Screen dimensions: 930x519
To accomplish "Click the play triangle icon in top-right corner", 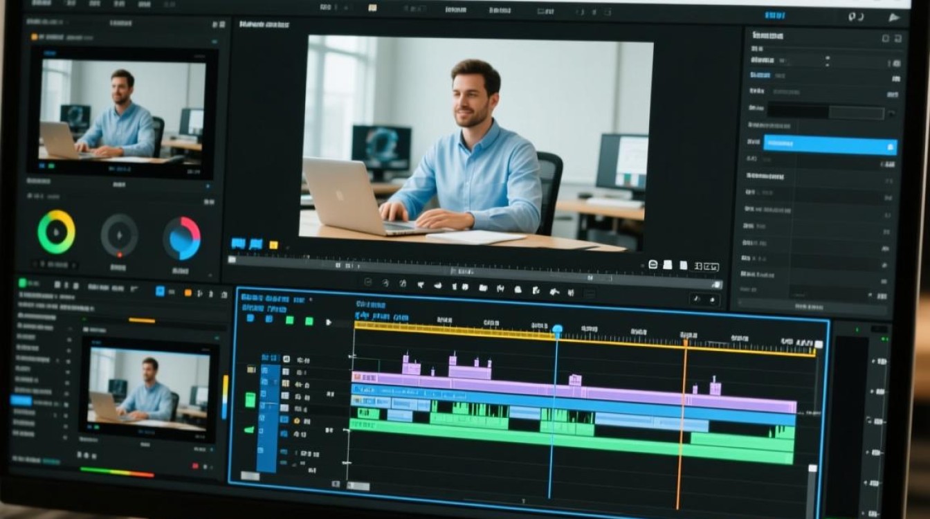I will pyautogui.click(x=895, y=18).
